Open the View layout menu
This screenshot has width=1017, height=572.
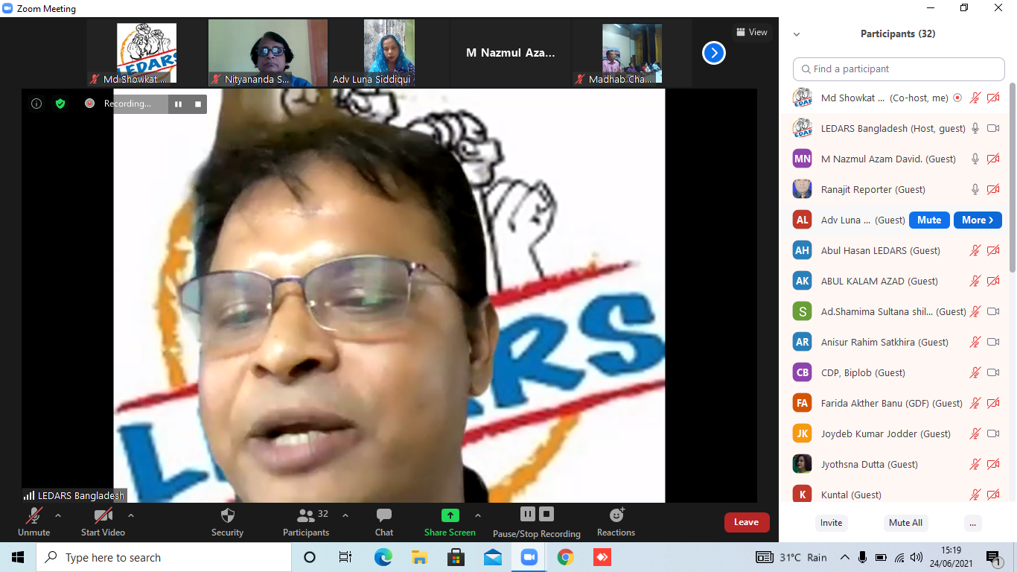coord(751,32)
